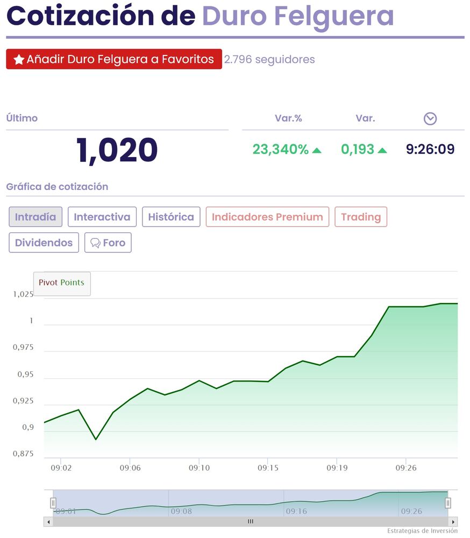
Task: Click the left range handle of the navigator
Action: (53, 503)
